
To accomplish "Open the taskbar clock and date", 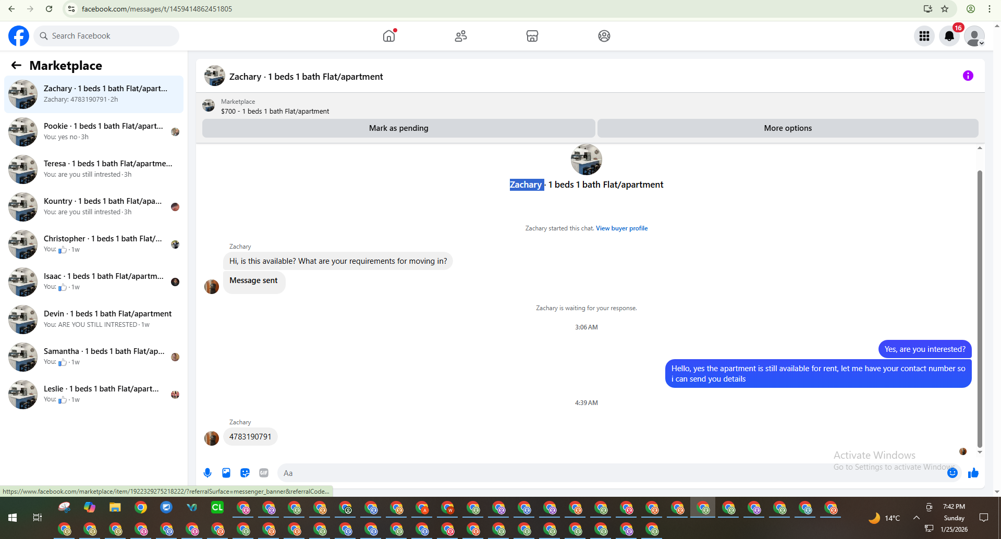I will tap(954, 518).
